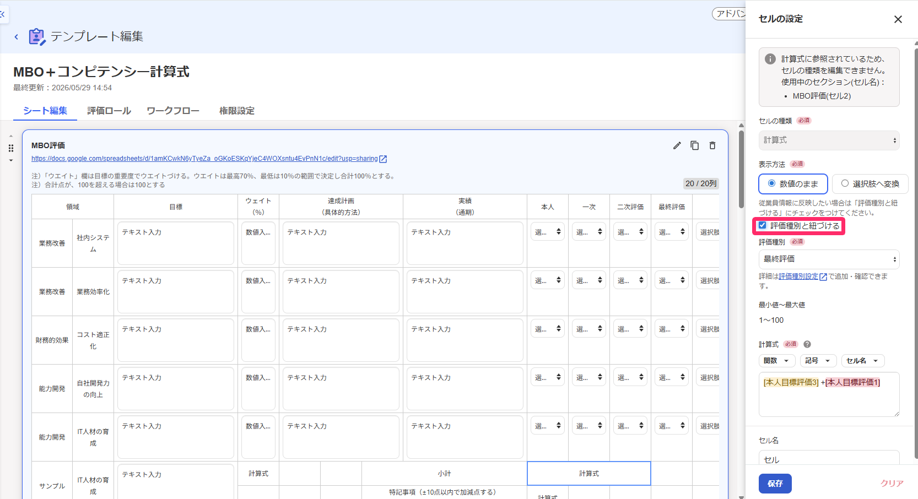Click the [本人目標評価1] formula token

pyautogui.click(x=853, y=382)
